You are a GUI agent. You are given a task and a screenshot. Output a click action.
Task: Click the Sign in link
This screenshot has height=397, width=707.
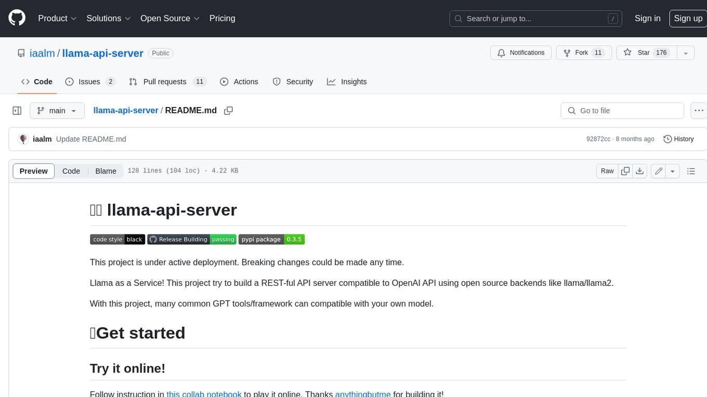[x=647, y=18]
